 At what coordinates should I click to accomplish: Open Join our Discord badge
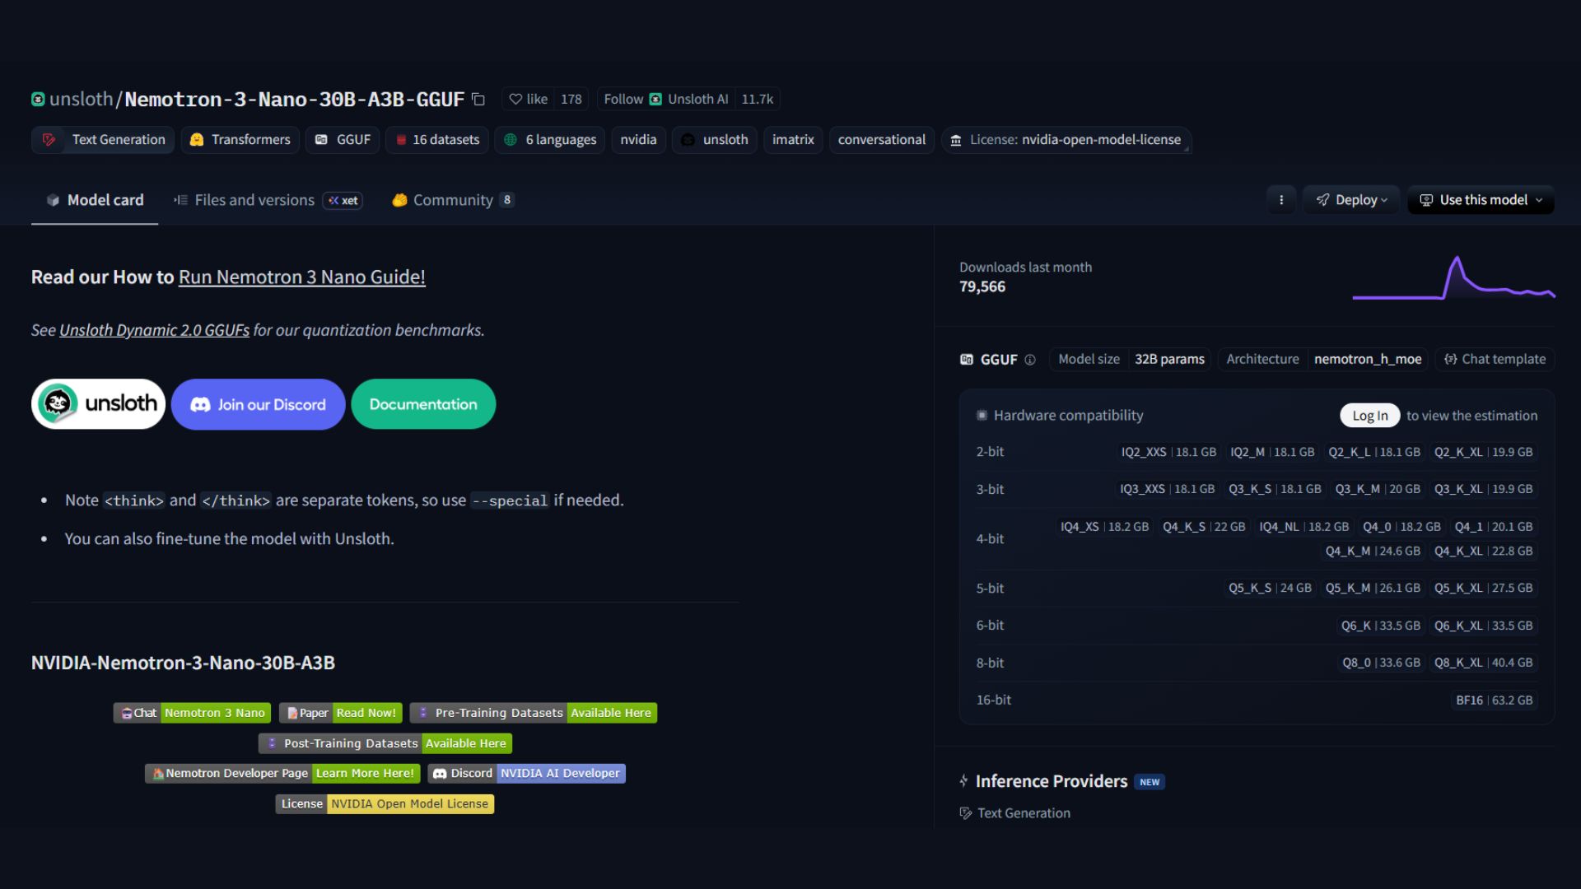[x=259, y=404]
